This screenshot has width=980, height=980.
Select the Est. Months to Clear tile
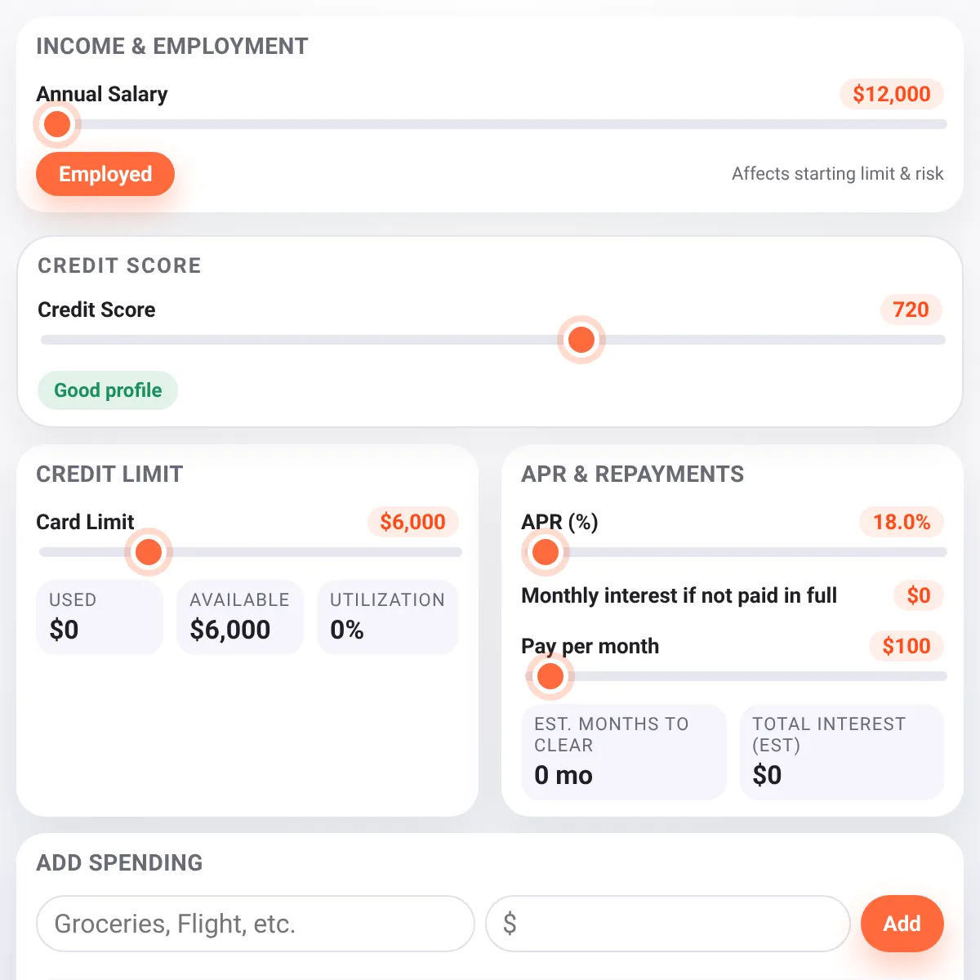624,752
